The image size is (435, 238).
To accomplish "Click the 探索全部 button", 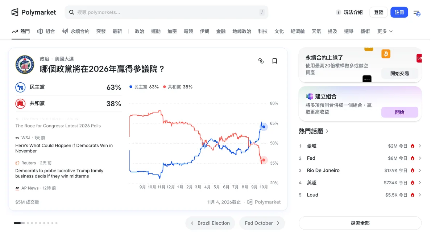I will click(360, 223).
